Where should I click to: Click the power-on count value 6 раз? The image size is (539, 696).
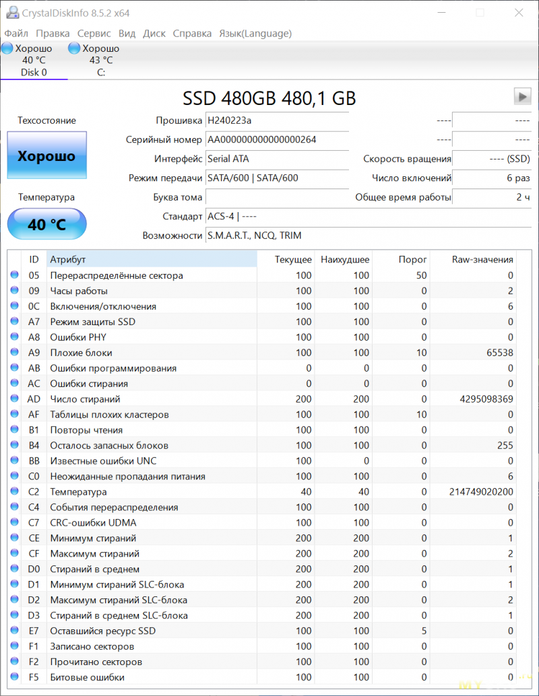(x=492, y=178)
